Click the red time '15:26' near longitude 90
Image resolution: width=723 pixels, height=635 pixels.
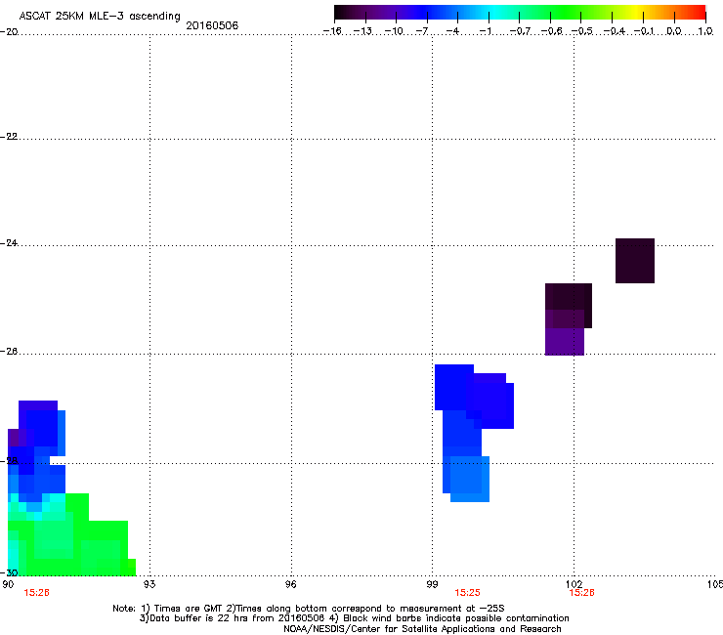coord(36,593)
